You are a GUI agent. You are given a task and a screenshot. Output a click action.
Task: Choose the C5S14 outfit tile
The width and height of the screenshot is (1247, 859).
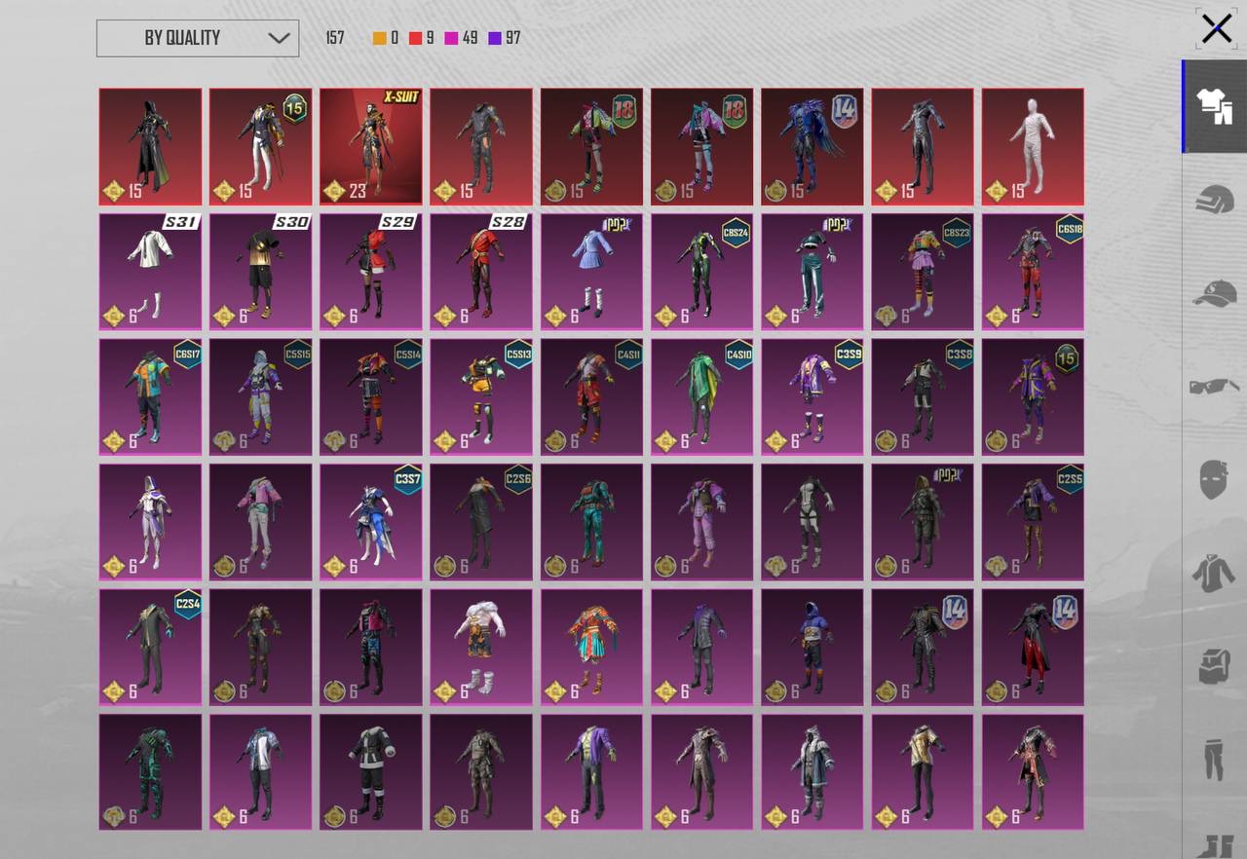[x=371, y=396]
